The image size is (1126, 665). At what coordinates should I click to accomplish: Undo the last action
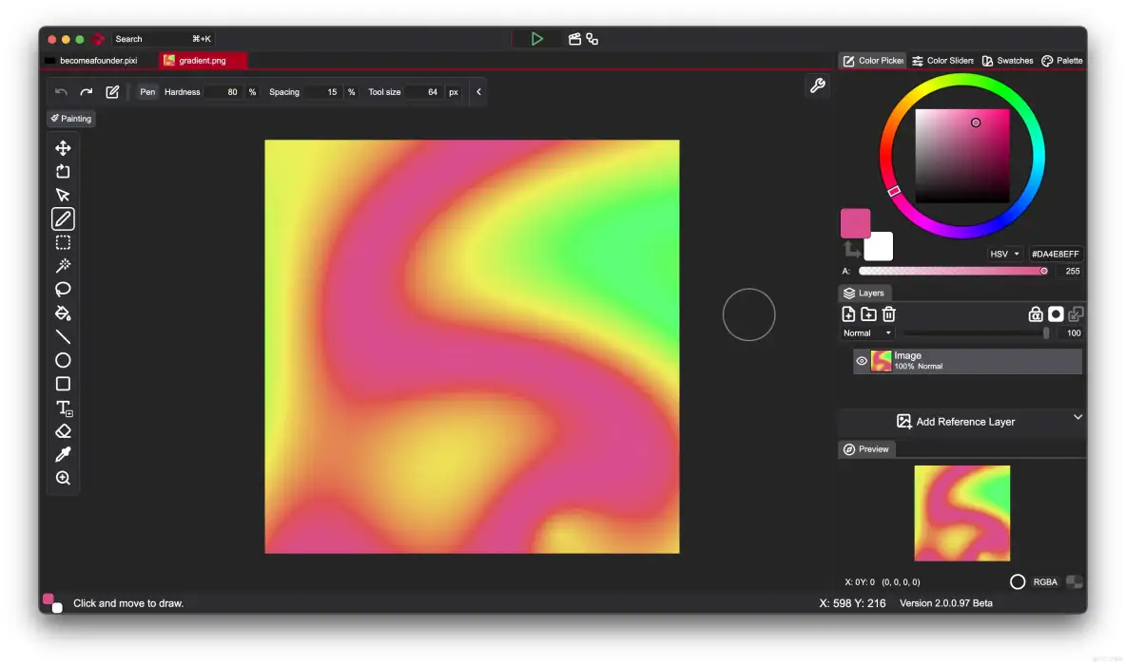pyautogui.click(x=59, y=91)
